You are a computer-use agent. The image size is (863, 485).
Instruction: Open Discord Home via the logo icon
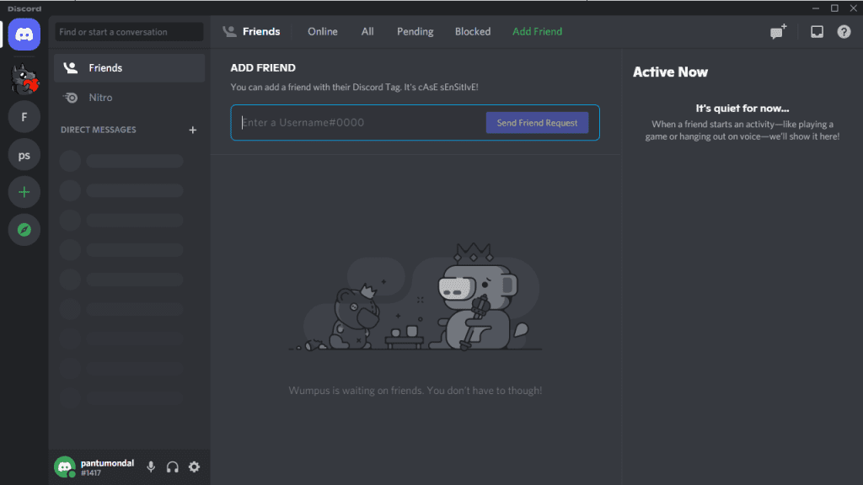[x=24, y=35]
